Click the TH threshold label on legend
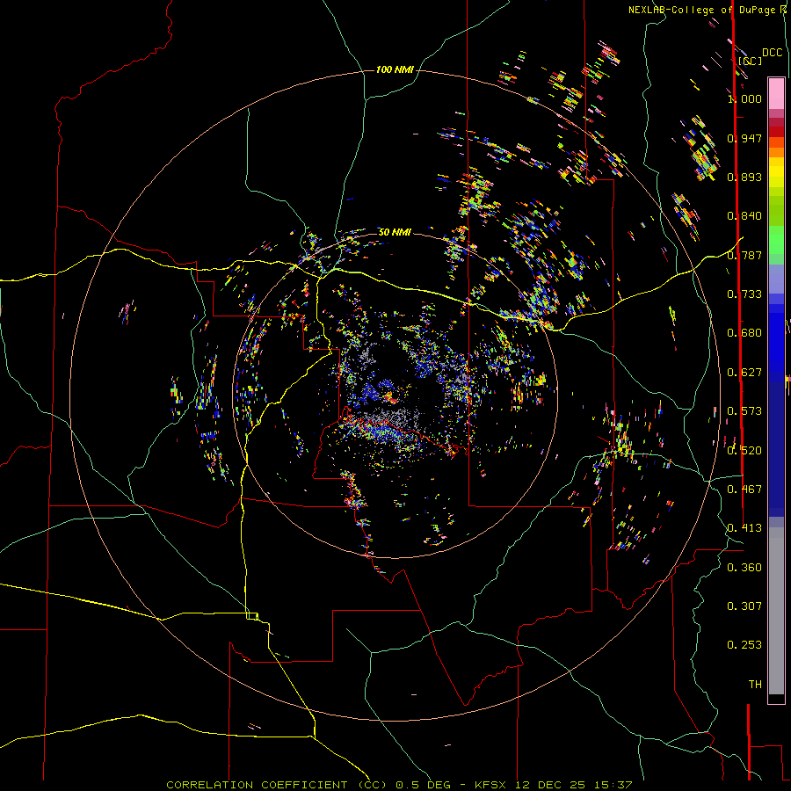791x791 pixels. coord(755,684)
